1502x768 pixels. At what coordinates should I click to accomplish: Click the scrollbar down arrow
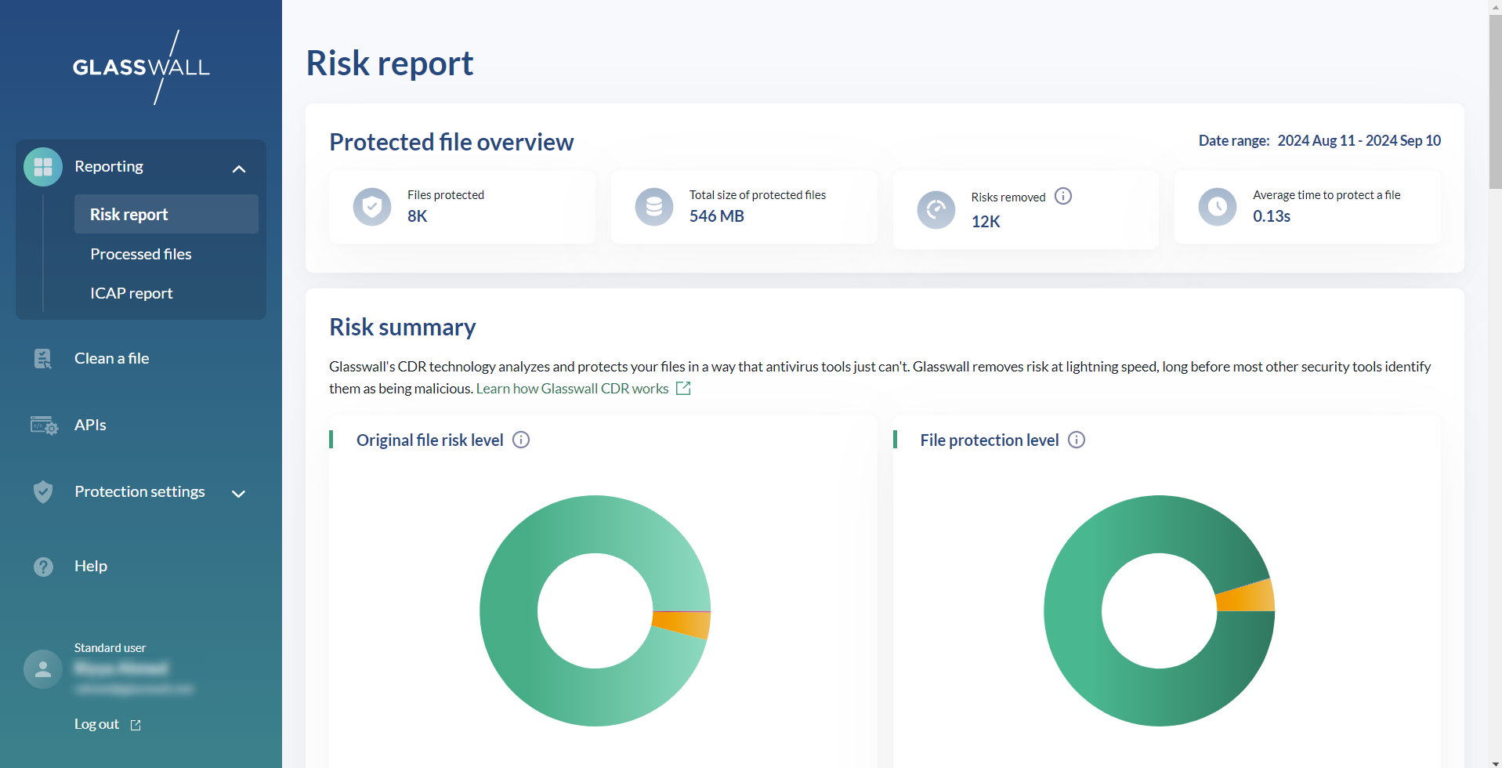(1495, 762)
